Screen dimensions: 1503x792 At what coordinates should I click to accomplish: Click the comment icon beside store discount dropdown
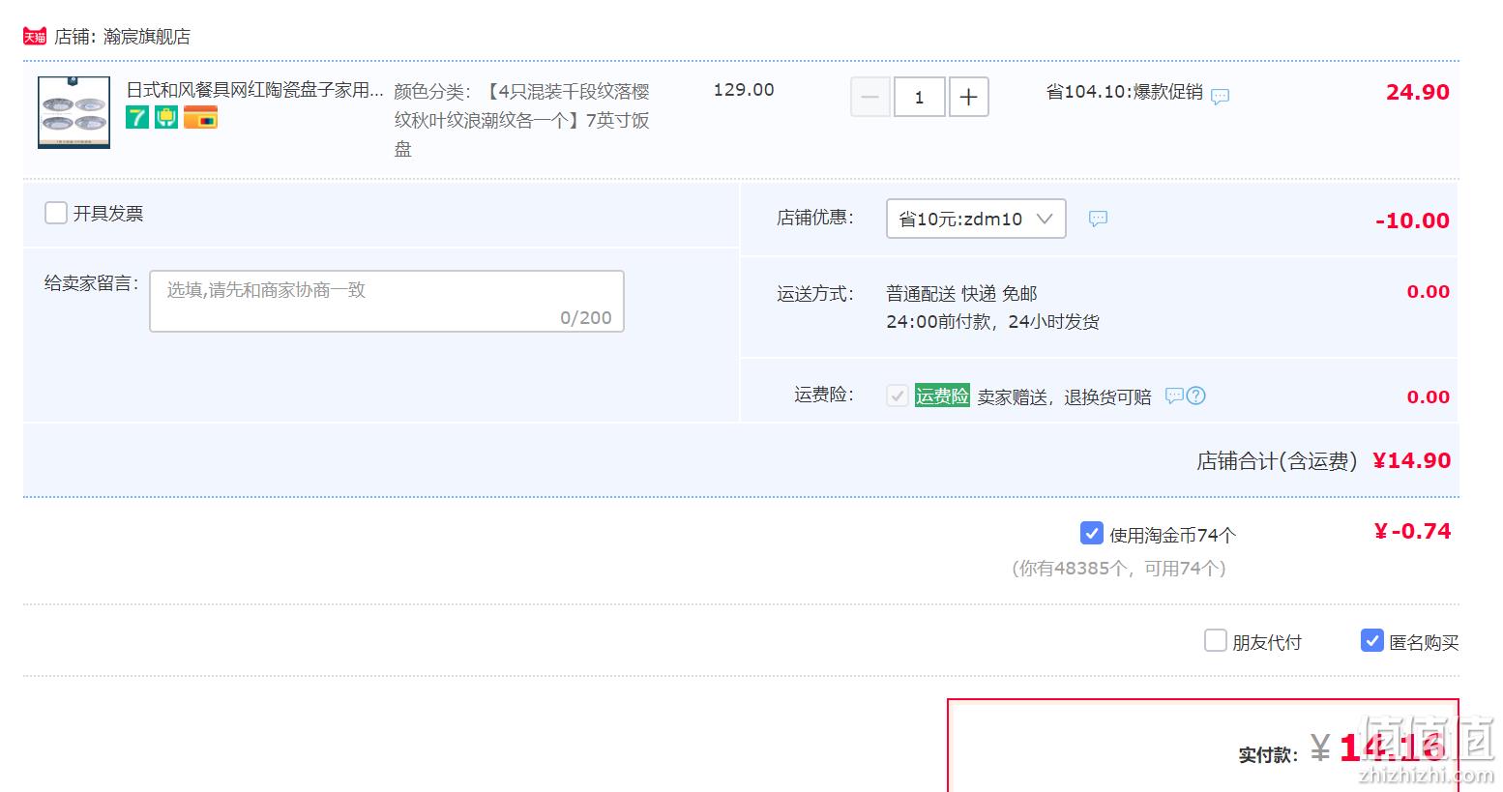1098,219
